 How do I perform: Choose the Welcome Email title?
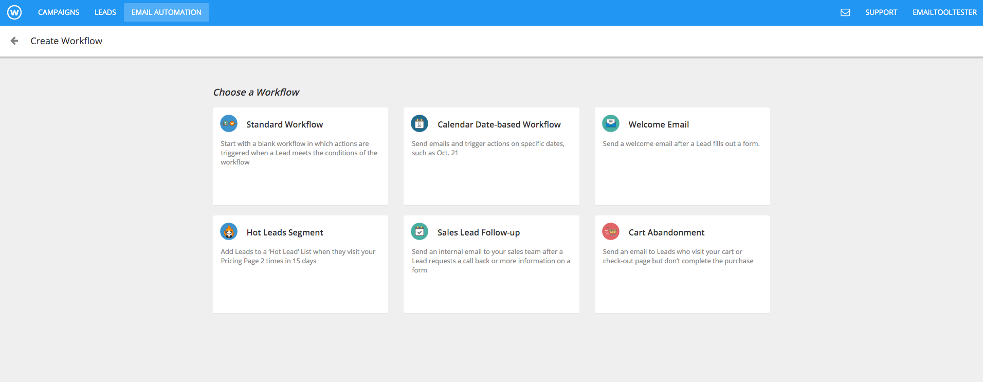click(x=659, y=124)
